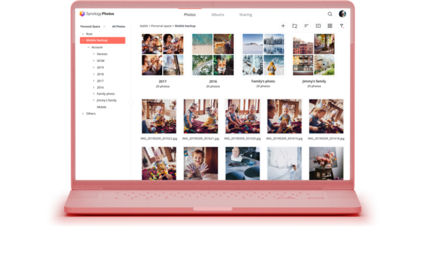Open the 2017 album folder thumbnail

163,54
